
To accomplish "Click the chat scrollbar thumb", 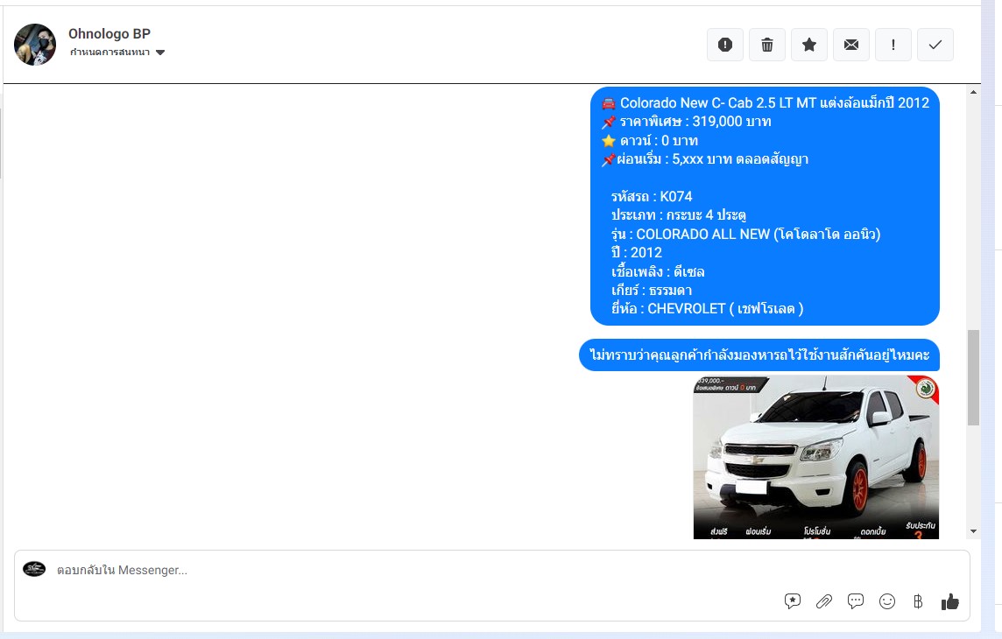I will [973, 377].
